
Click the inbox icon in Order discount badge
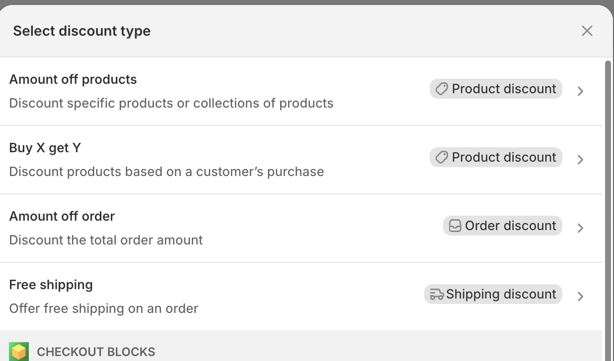coord(455,226)
